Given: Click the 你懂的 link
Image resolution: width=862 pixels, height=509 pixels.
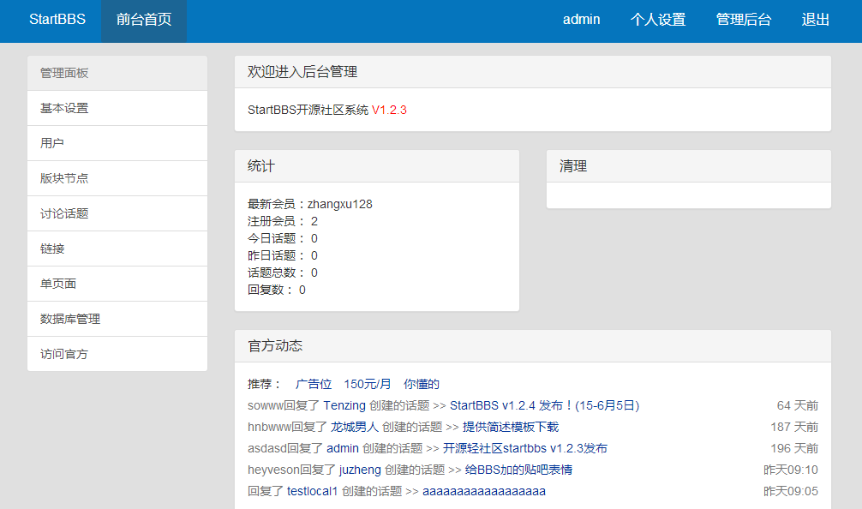Looking at the screenshot, I should [421, 384].
